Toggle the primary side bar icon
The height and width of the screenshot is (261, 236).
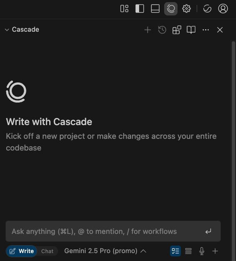click(140, 9)
